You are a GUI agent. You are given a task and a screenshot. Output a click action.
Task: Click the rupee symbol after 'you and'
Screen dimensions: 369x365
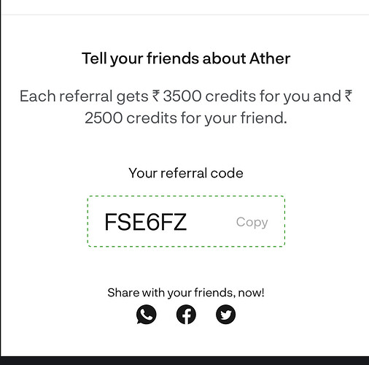[x=348, y=96]
